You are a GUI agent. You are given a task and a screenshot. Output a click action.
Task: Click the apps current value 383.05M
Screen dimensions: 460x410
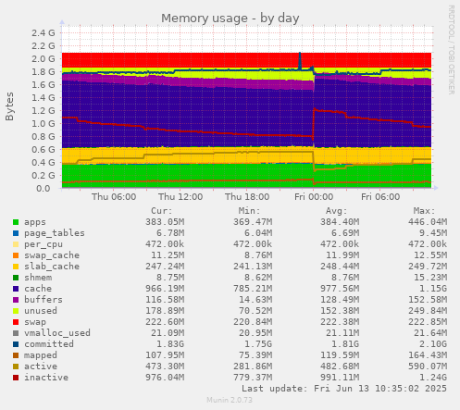coord(165,222)
